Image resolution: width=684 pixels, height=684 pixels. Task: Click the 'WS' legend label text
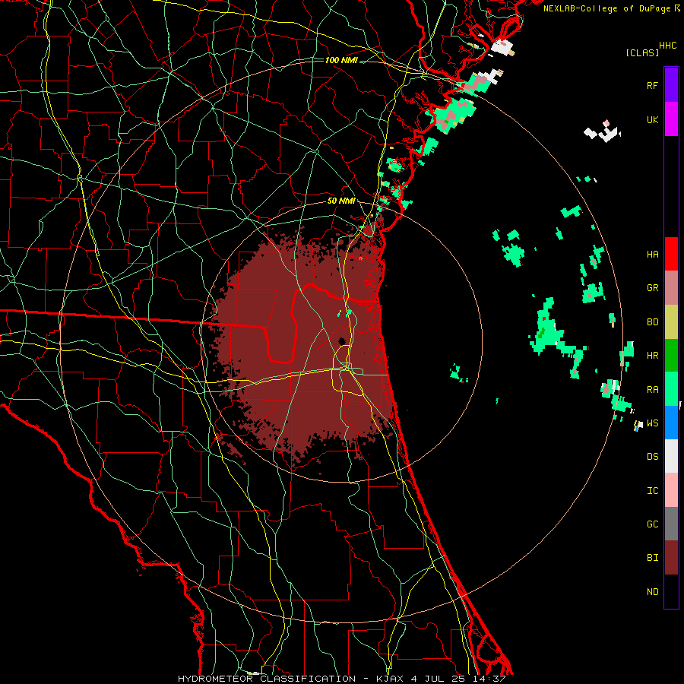coord(652,423)
